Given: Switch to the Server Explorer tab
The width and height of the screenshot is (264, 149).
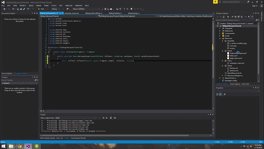Looking at the screenshot, I should [x=7, y=73].
